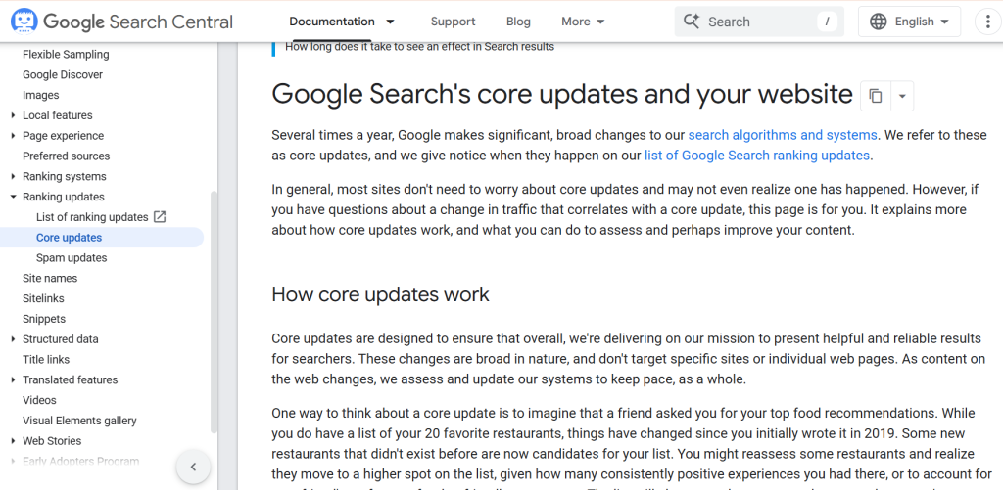
Task: Collapse the sidebar with the chevron button
Action: 193,467
